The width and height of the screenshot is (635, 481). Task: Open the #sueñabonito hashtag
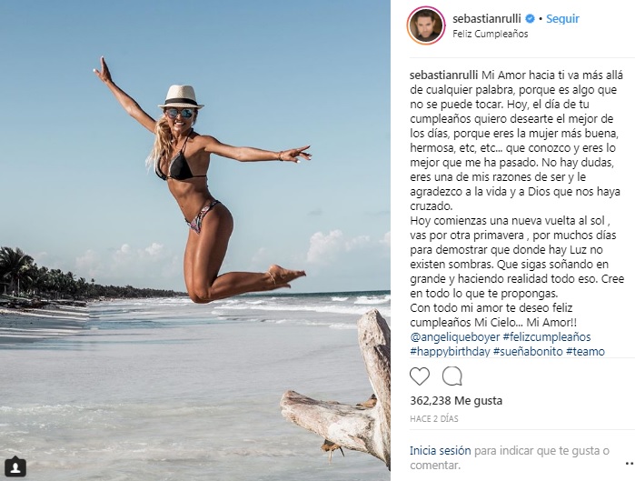pos(528,351)
